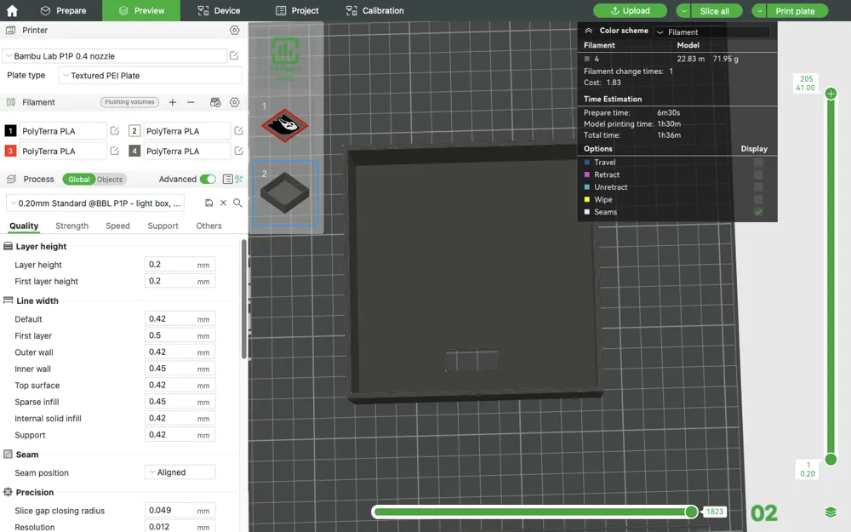The image size is (851, 532).
Task: Collapse the Color scheme legend panel
Action: click(x=588, y=31)
